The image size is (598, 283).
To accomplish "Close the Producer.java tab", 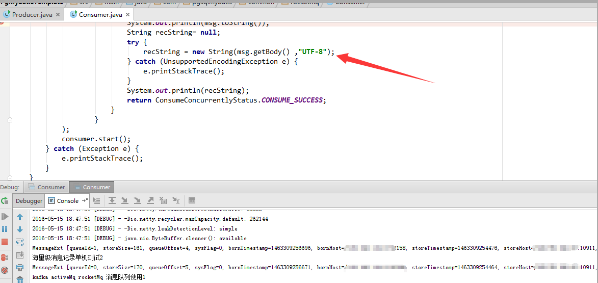I will point(58,14).
